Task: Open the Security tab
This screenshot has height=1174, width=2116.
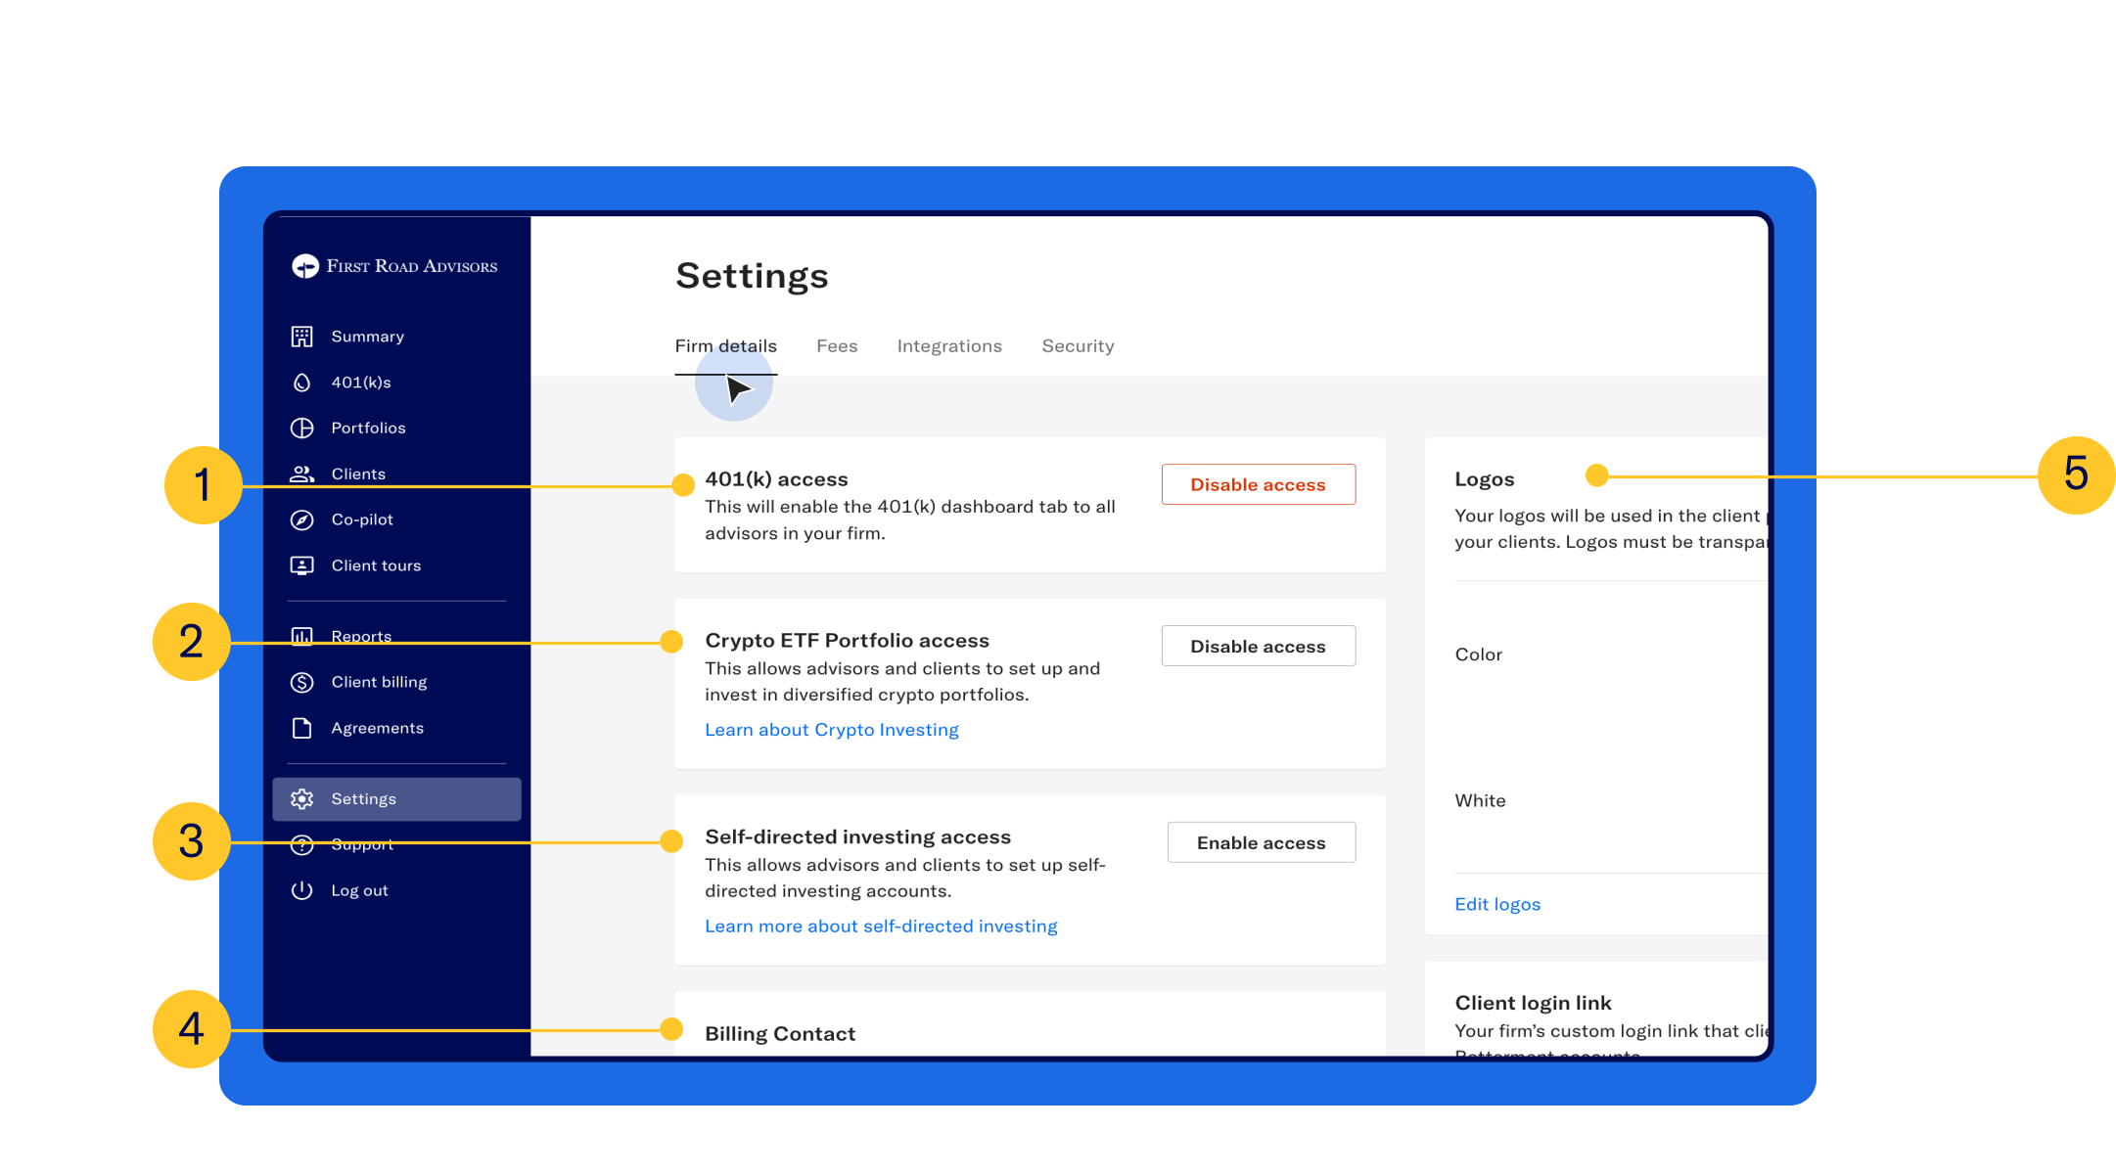Action: pos(1078,346)
